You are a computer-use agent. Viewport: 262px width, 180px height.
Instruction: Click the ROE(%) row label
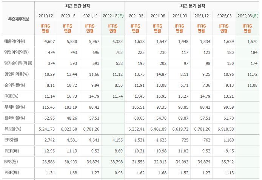(x=11, y=96)
